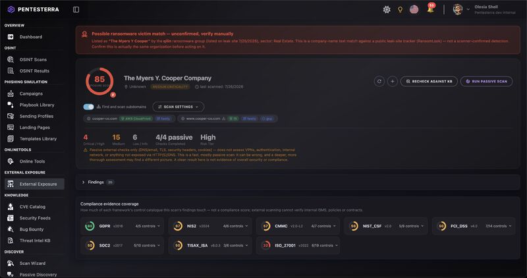Click the Passive Discovery icon

(x=11, y=274)
